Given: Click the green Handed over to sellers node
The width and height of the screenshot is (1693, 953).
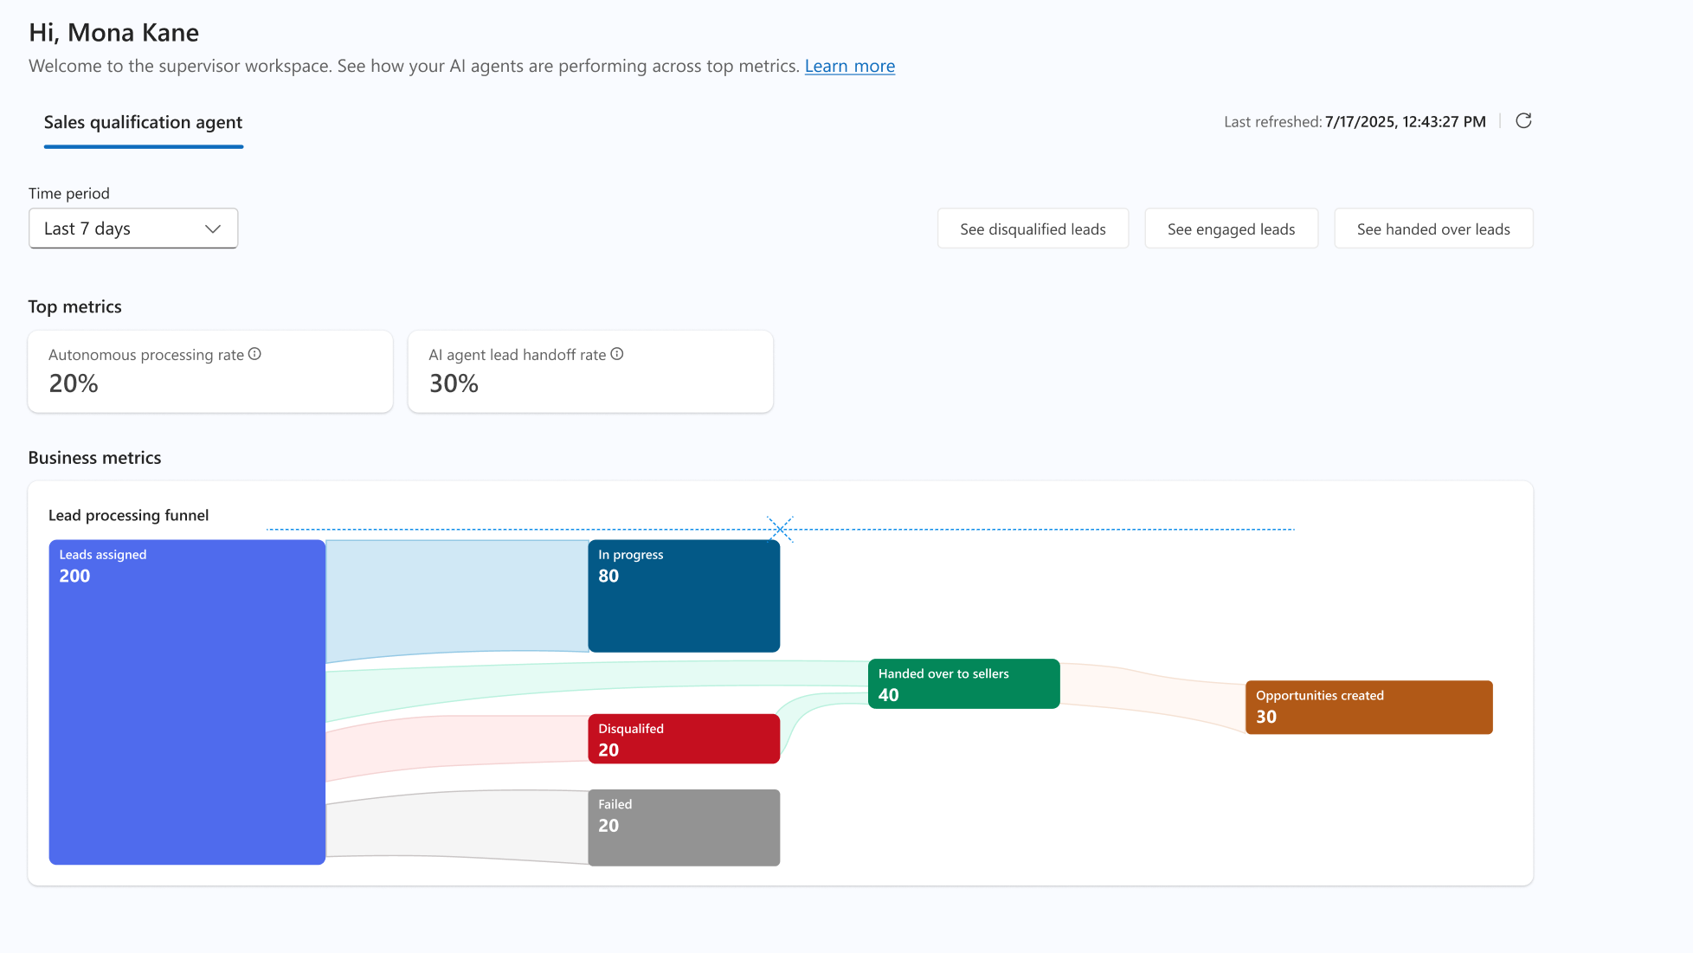Looking at the screenshot, I should coord(963,684).
